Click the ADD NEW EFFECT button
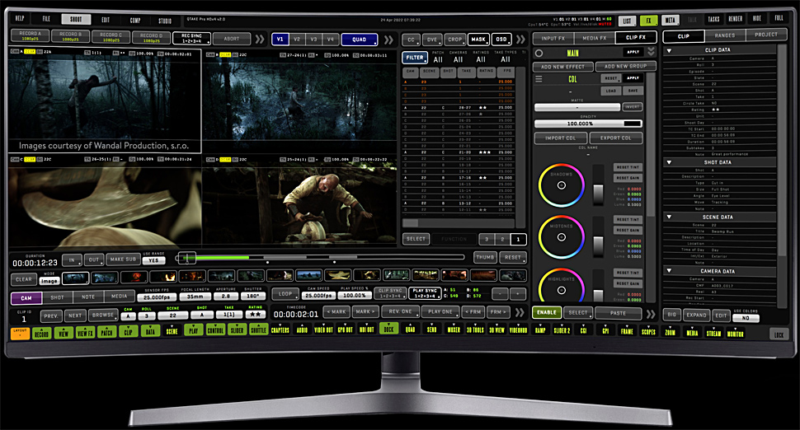This screenshot has height=430, width=800. [562, 66]
